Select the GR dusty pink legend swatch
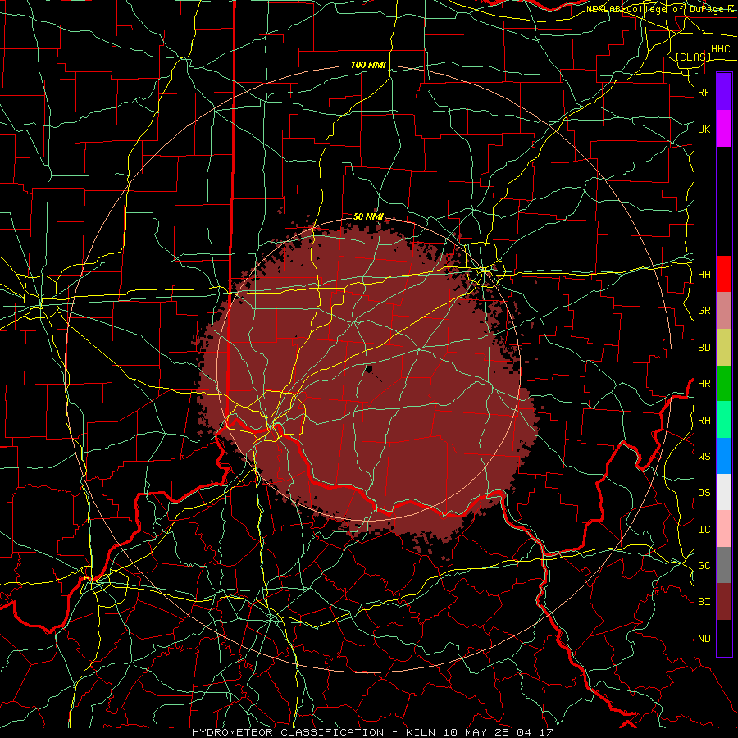Viewport: 738px width, 738px height. 724,311
